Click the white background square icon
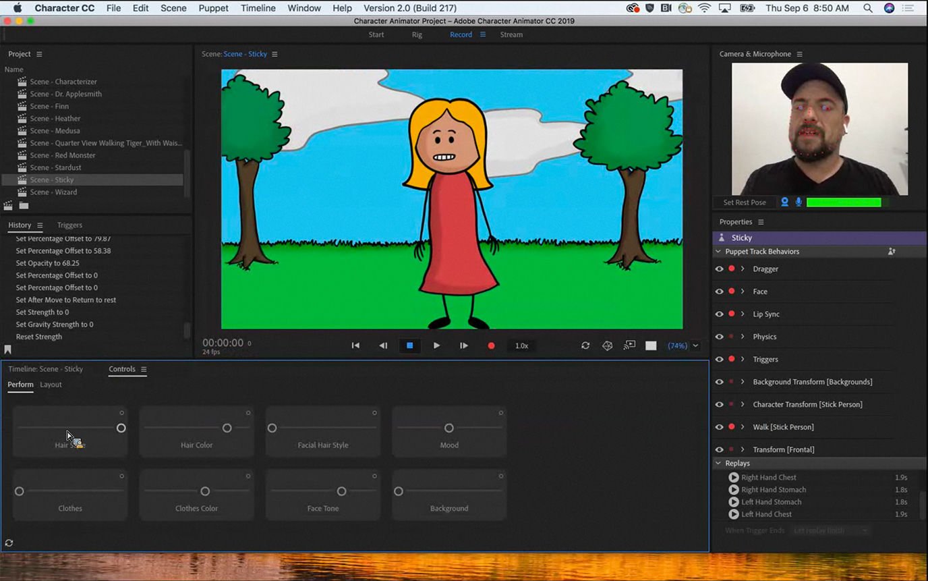928x581 pixels. 651,345
